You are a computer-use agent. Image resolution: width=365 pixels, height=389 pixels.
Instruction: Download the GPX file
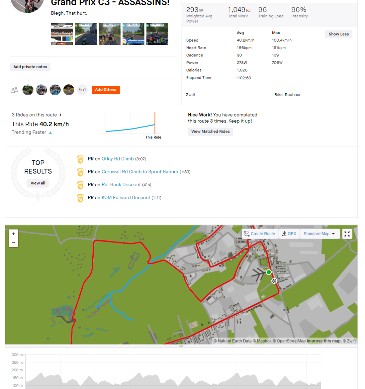tap(289, 234)
